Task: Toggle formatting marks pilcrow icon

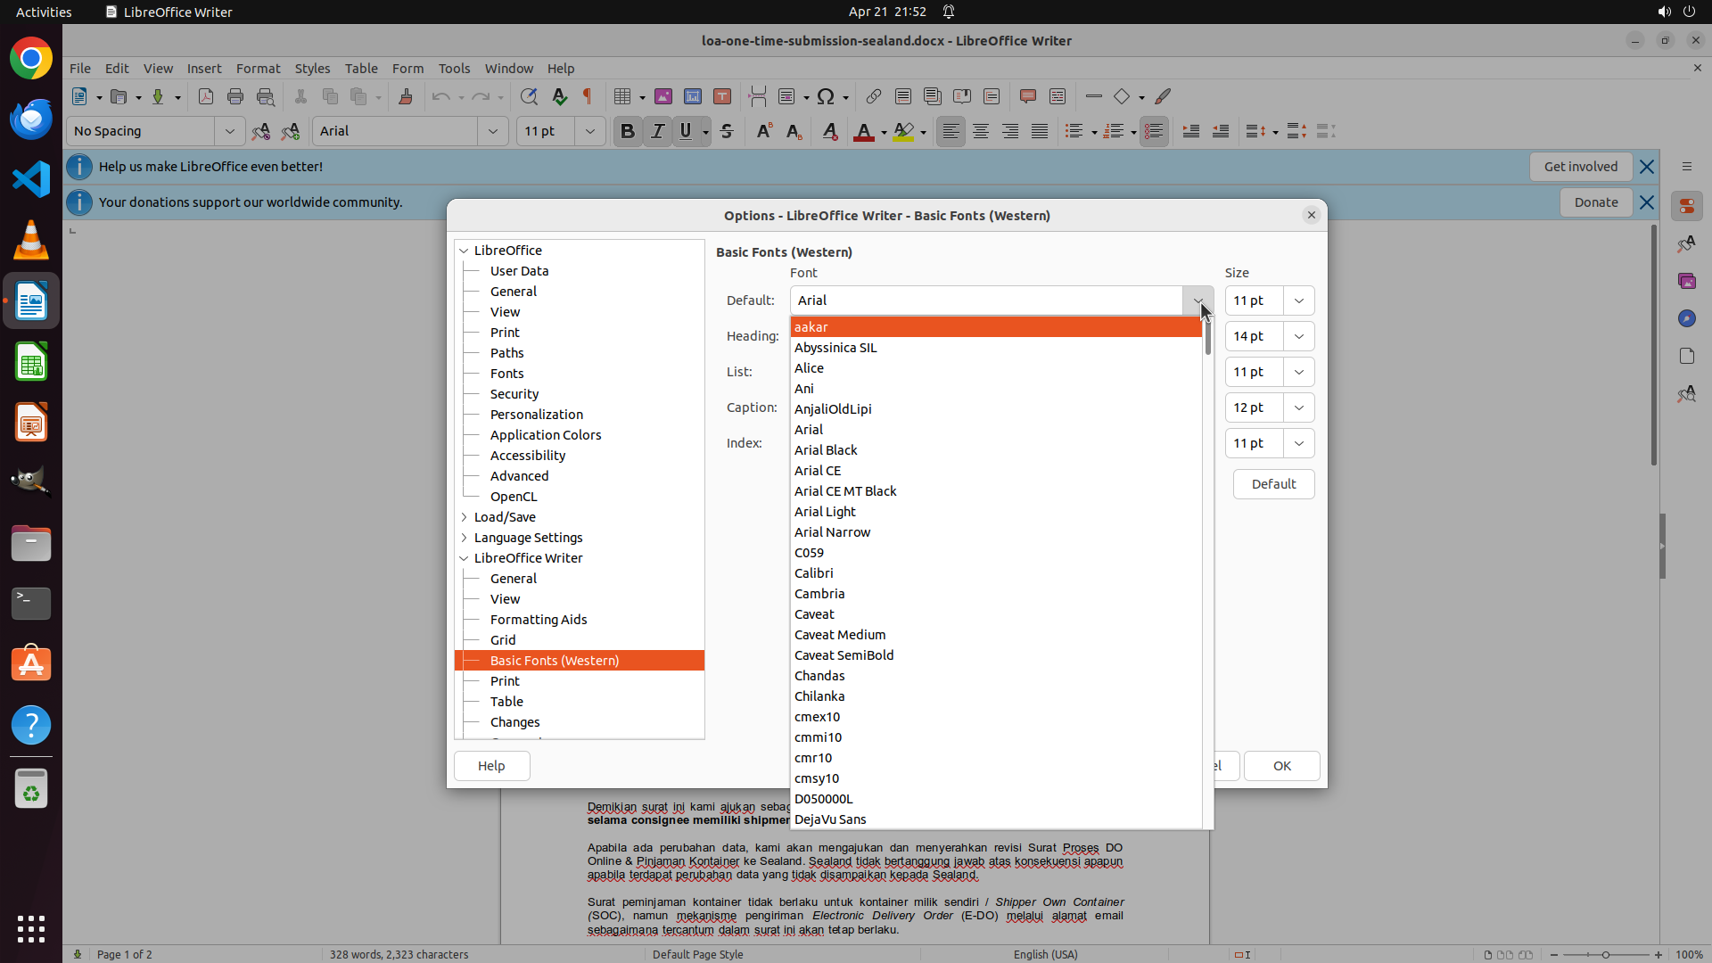Action: click(588, 96)
